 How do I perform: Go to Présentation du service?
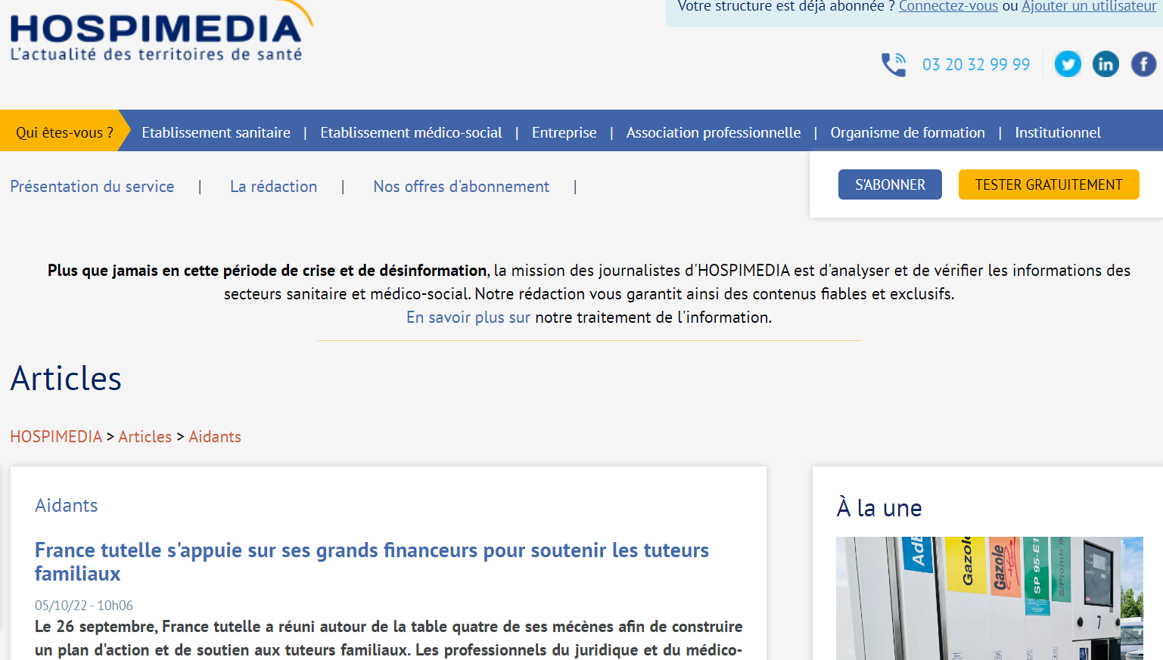(x=92, y=187)
